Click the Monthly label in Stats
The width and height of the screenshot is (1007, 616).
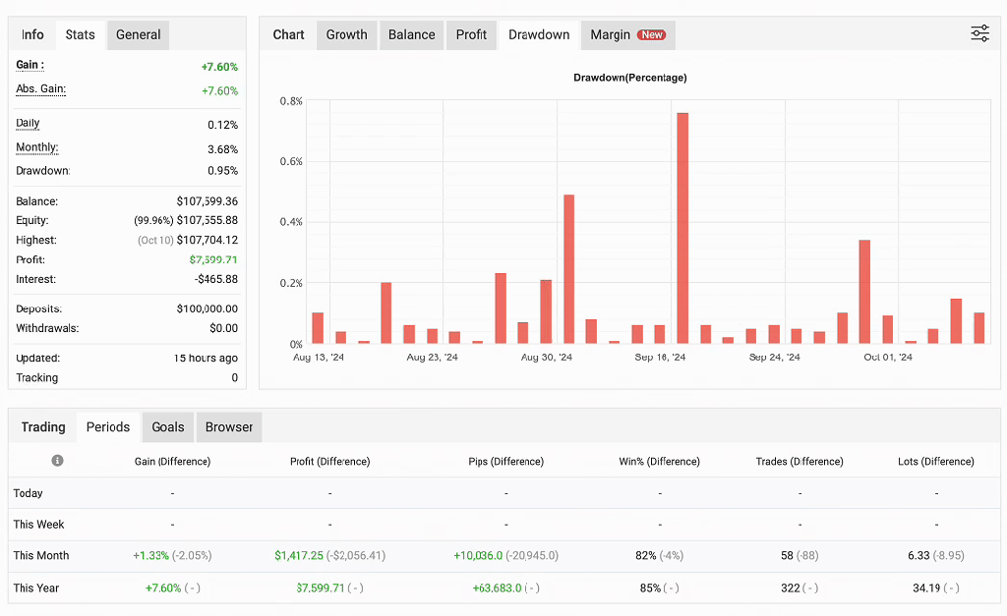pos(36,148)
